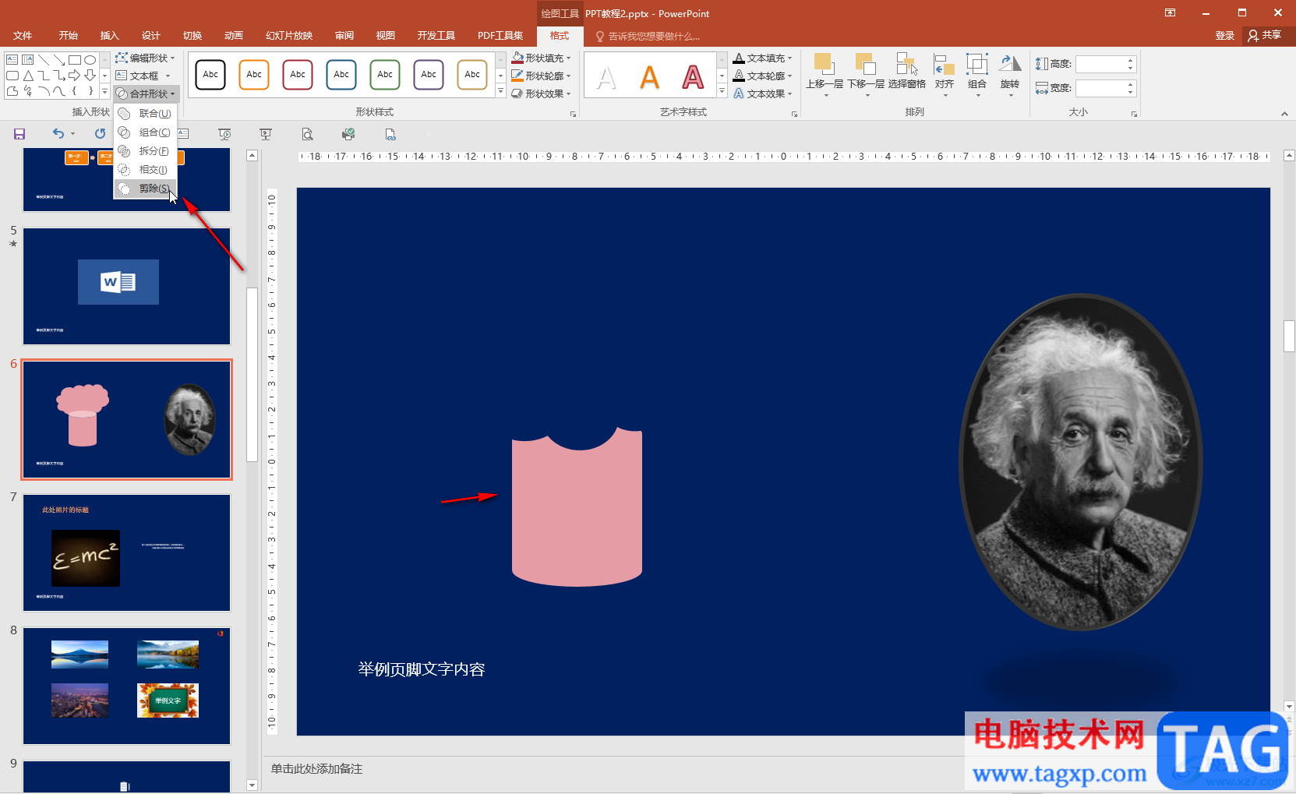
Task: Start slideshow from current slide icon
Action: (x=266, y=134)
